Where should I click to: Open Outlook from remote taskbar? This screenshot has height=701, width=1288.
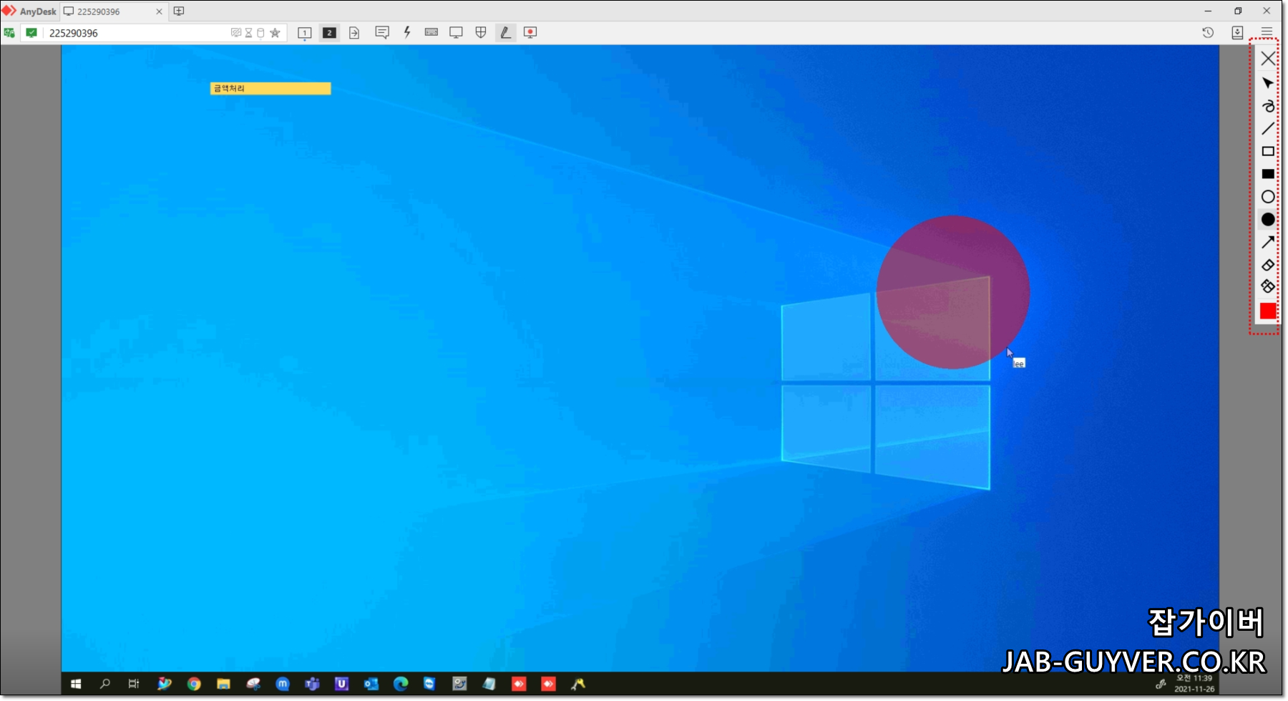tap(371, 684)
